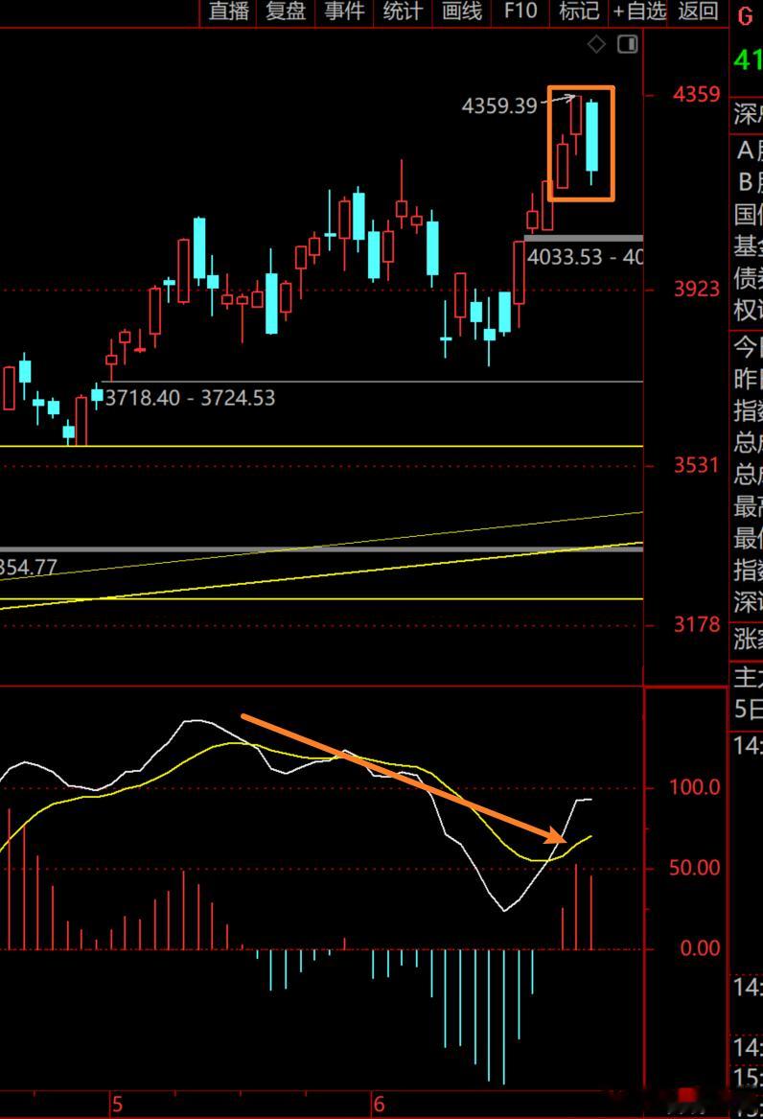
Task: Select the 4033.53 gap level label
Action: click(585, 256)
